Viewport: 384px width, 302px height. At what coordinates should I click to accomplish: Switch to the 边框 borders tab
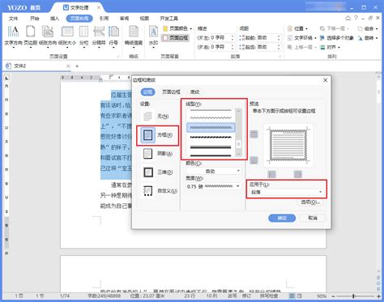(147, 92)
